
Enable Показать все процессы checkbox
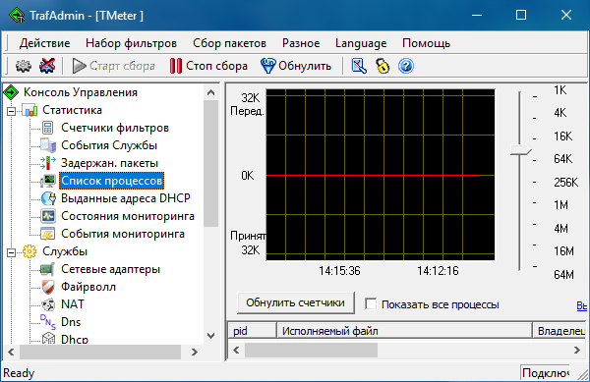point(371,303)
